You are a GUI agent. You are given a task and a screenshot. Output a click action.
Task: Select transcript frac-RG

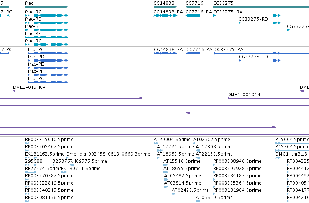(x=46, y=45)
